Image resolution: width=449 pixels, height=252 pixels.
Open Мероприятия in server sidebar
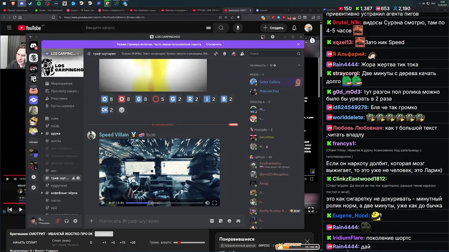[x=62, y=84]
